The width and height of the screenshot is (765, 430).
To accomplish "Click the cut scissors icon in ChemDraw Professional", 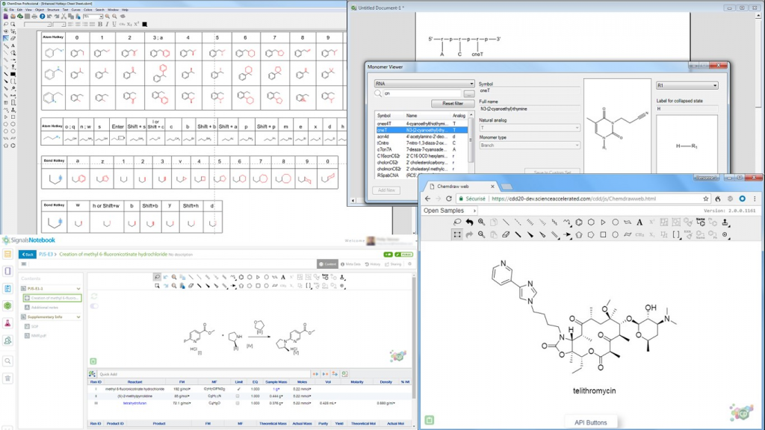I will (64, 16).
